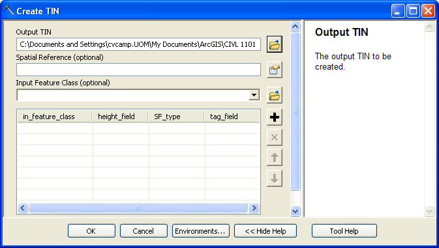Click the 'Spatial Reference (optional)' label
439x248 pixels.
tap(59, 57)
